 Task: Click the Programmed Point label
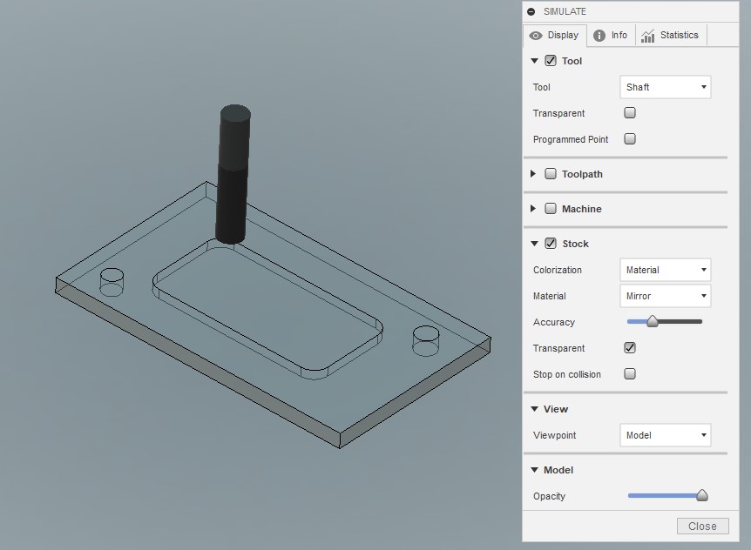coord(571,139)
